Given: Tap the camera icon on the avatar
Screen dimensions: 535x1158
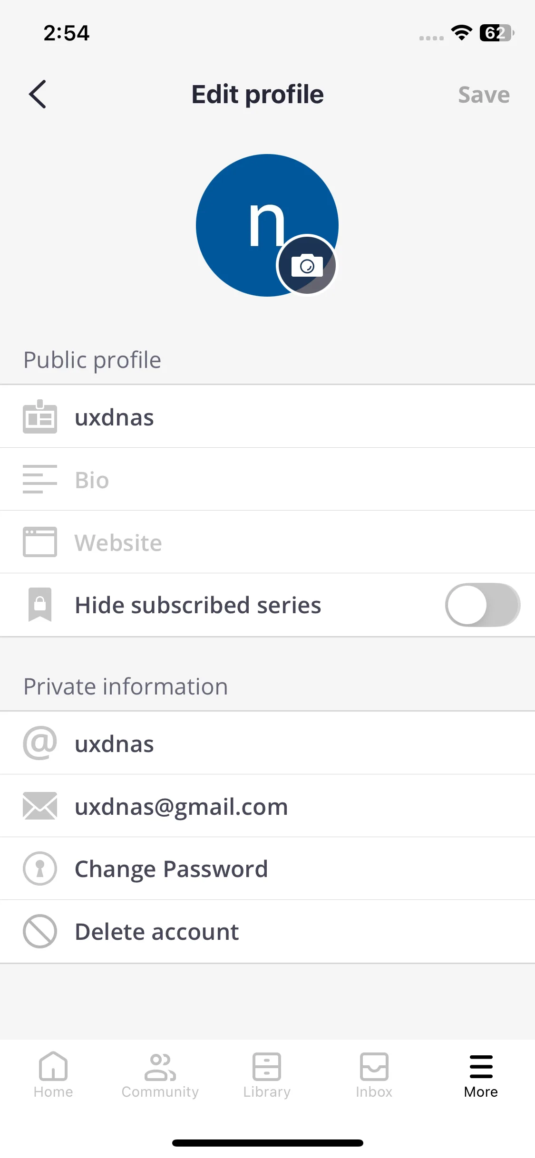Looking at the screenshot, I should [307, 265].
